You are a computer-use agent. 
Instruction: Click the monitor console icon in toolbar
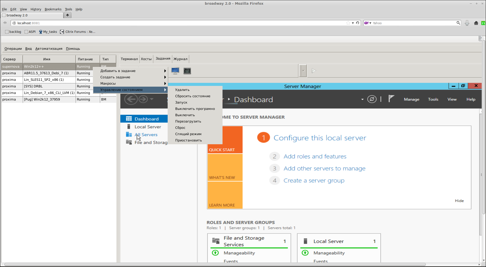point(175,71)
